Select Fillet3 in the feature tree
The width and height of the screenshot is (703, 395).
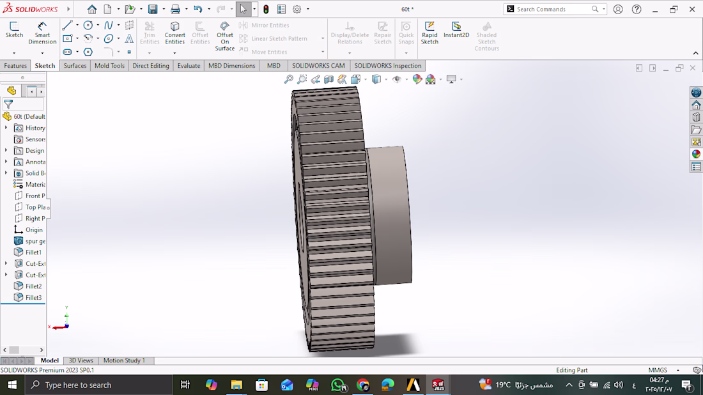coord(33,297)
